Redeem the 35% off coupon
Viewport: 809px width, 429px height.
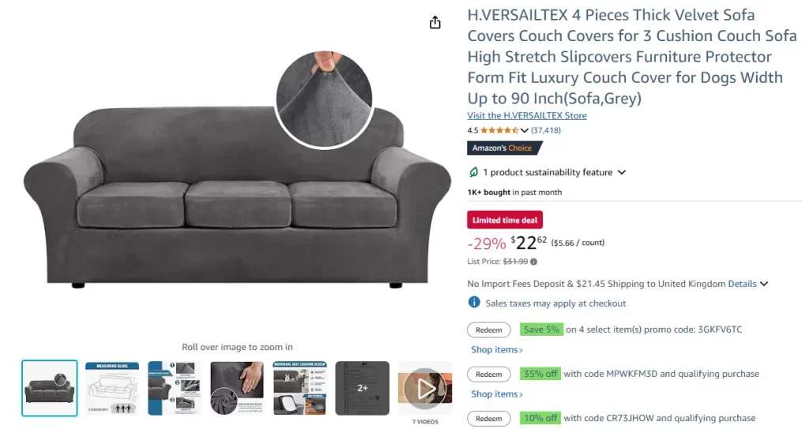click(488, 374)
